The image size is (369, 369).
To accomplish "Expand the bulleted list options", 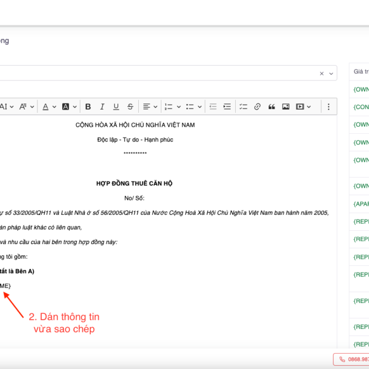I will 194,107.
